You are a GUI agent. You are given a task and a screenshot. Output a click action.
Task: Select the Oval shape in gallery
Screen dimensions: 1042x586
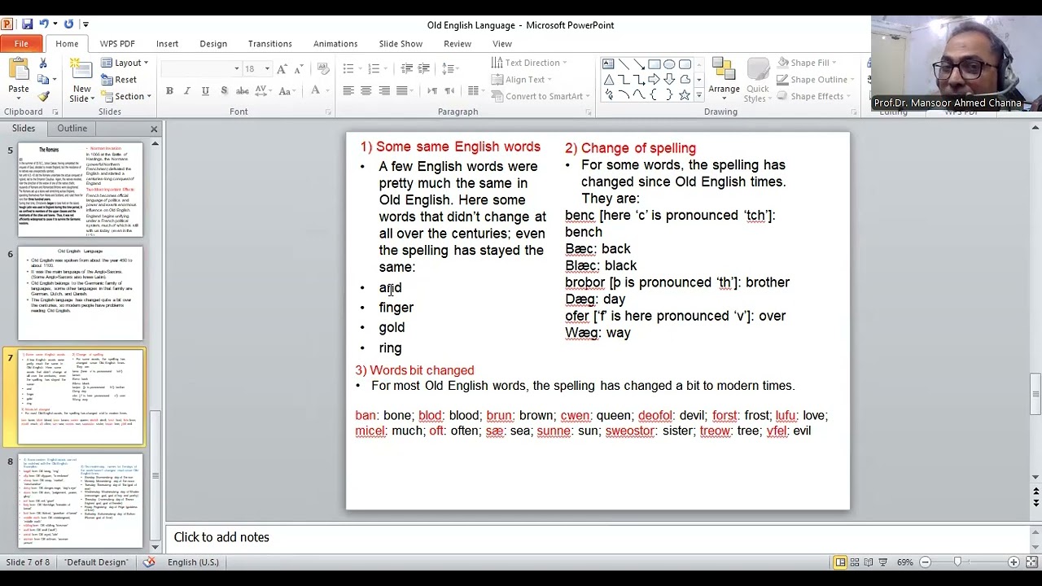click(669, 64)
